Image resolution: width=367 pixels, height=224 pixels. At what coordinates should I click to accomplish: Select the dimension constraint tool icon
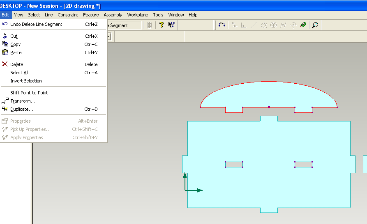tap(222, 25)
